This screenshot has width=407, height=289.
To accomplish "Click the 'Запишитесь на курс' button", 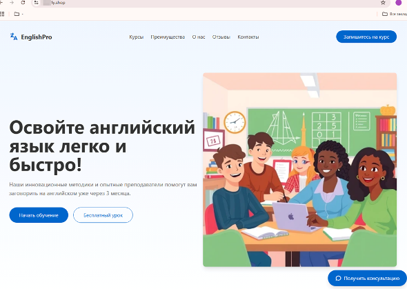I will (366, 37).
